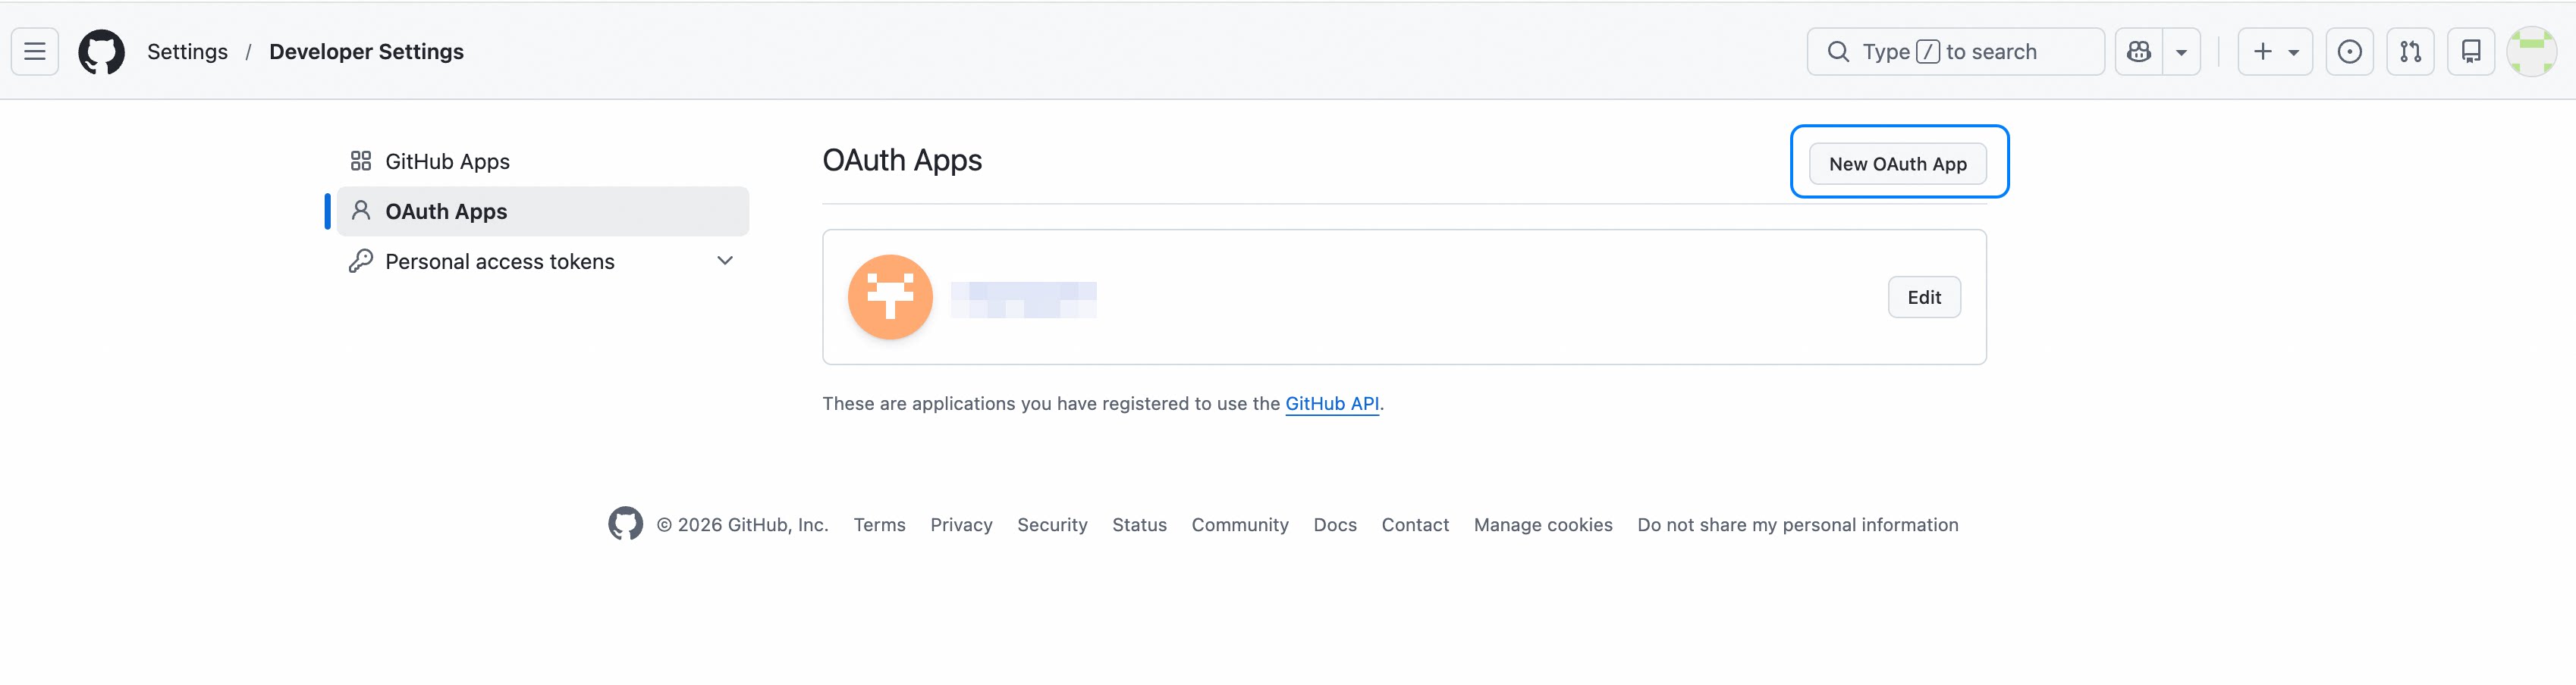Image resolution: width=2576 pixels, height=685 pixels.
Task: Open Privacy link in footer
Action: click(961, 524)
